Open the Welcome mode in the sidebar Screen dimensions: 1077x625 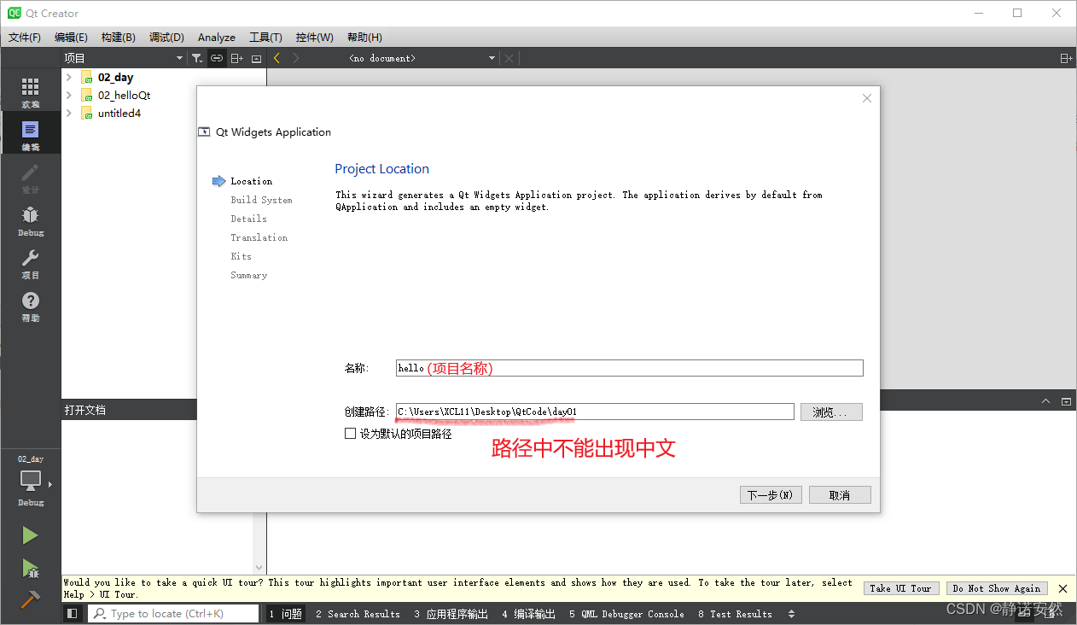point(30,91)
